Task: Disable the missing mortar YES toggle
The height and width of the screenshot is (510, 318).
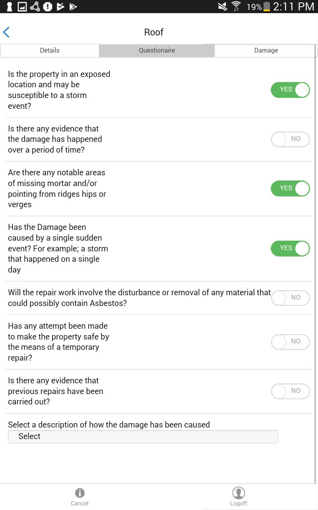Action: tap(290, 188)
